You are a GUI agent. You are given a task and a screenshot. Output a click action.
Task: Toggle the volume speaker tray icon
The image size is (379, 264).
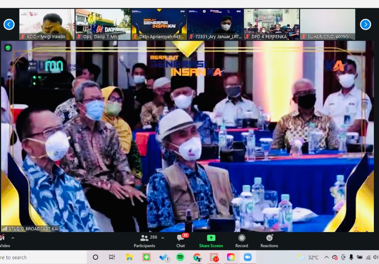pyautogui.click(x=375, y=257)
